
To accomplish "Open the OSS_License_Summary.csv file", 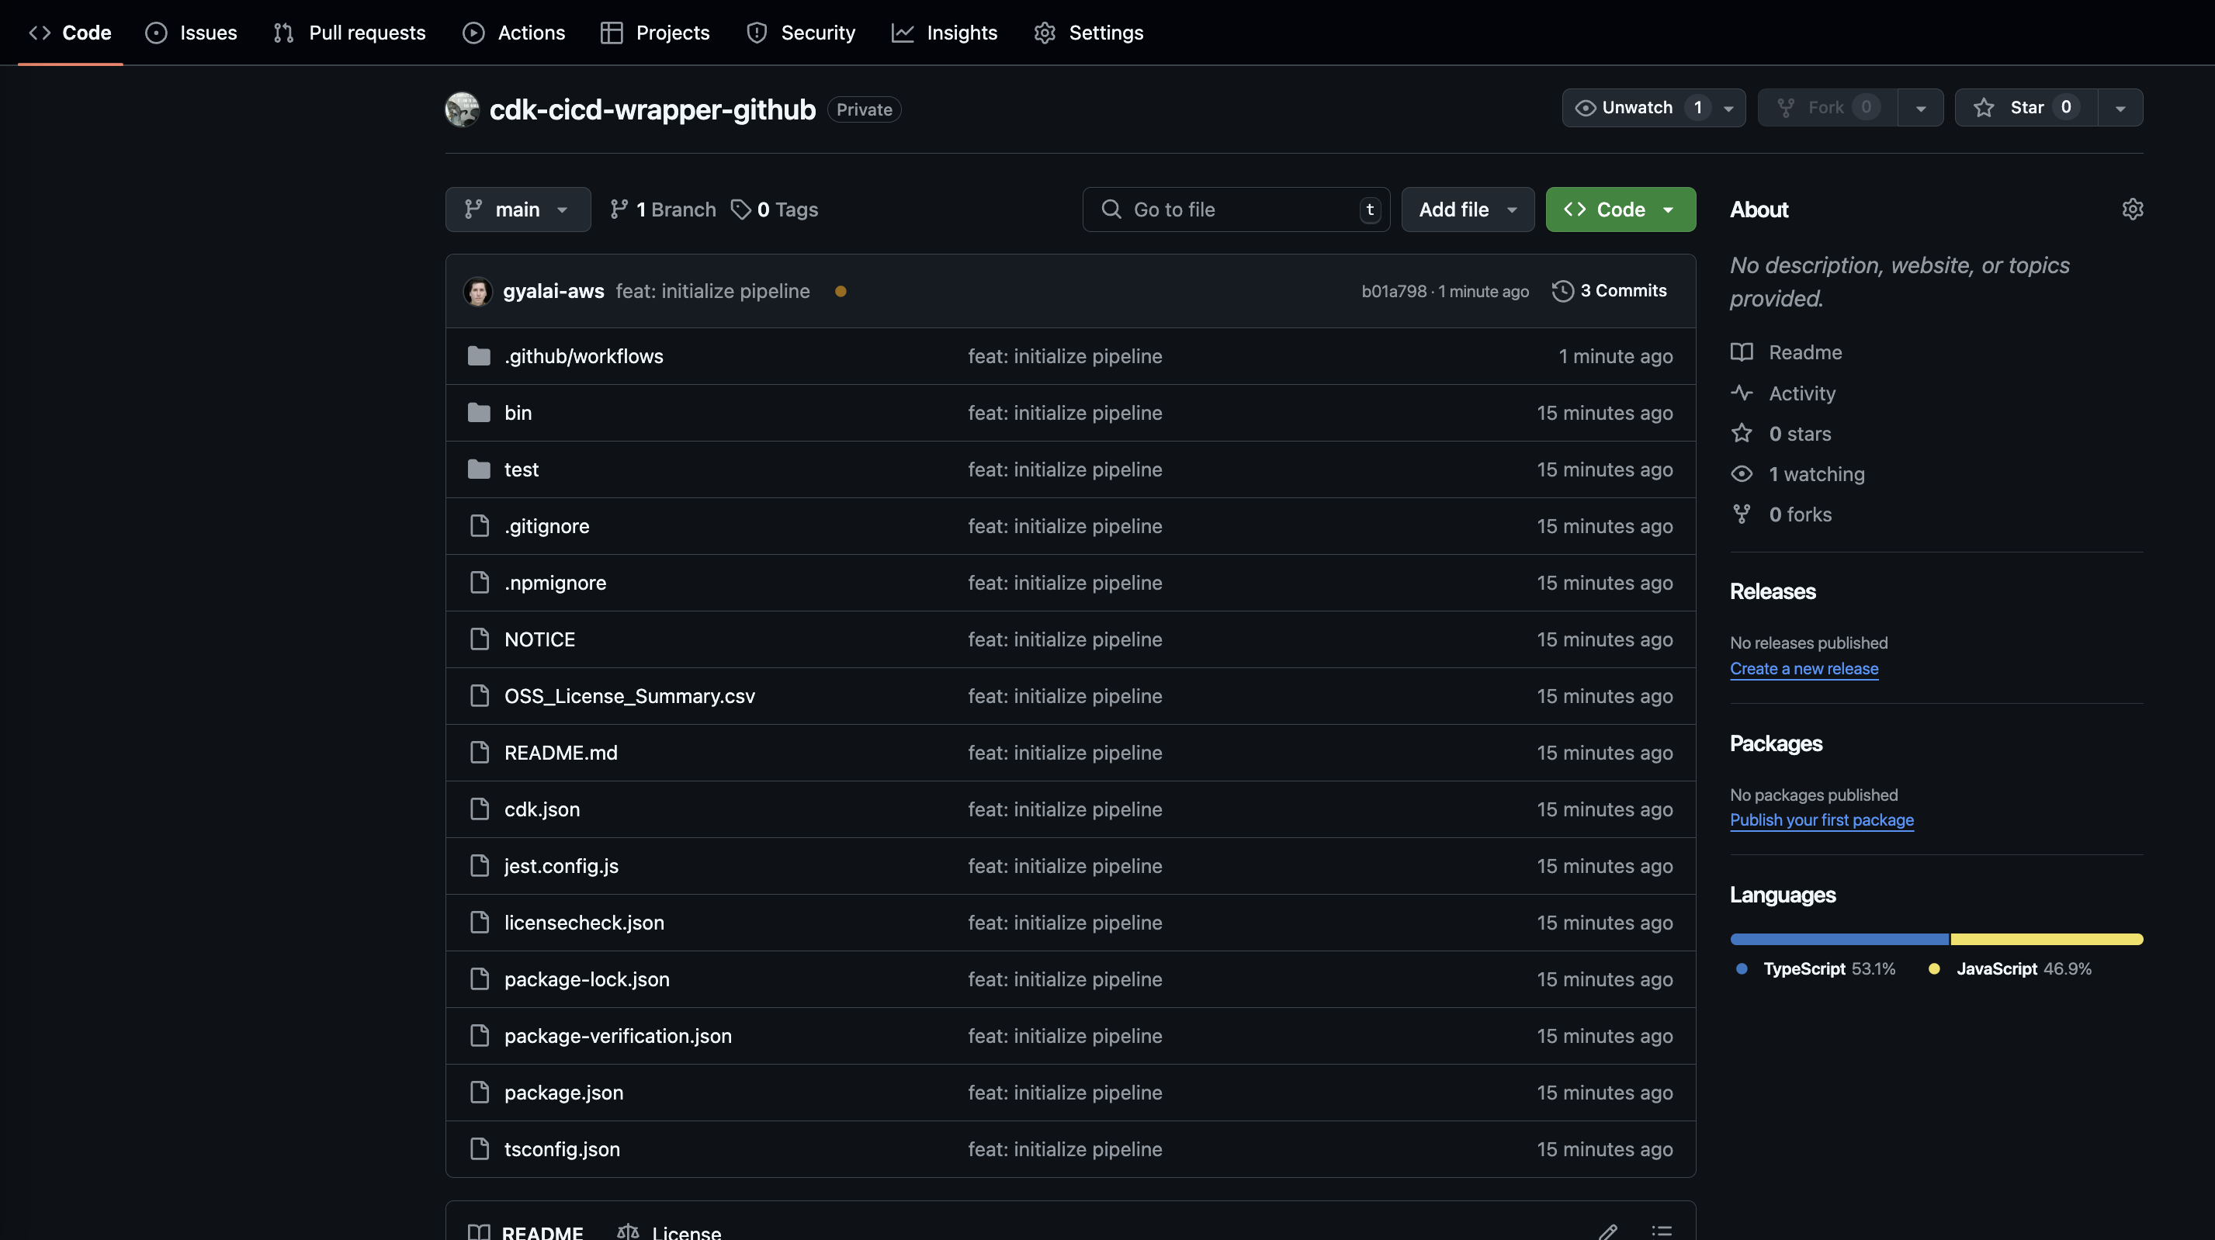I will click(629, 696).
